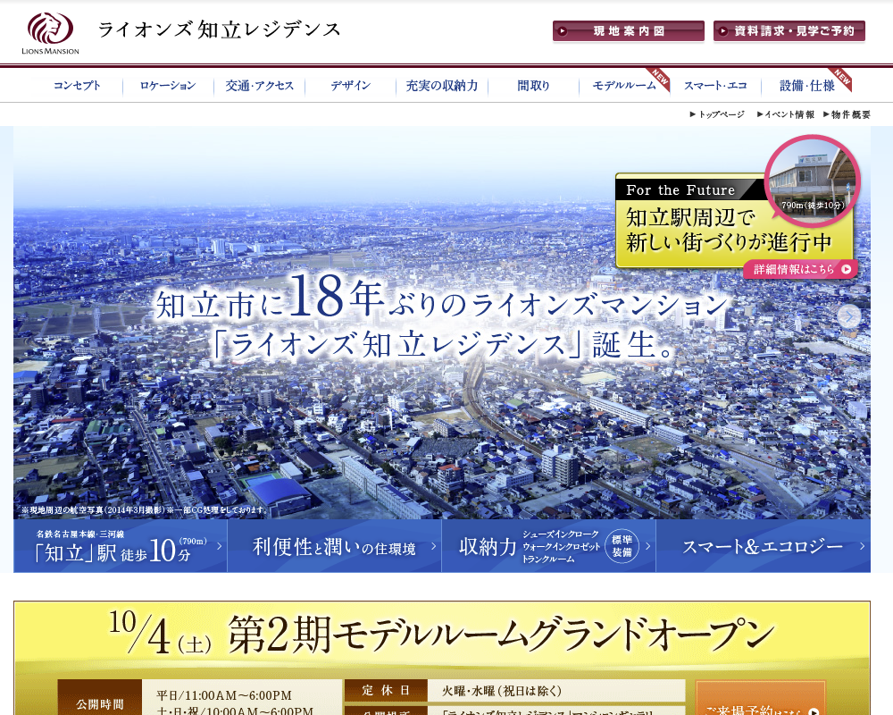This screenshot has width=893, height=715.
Task: Click the station photo circular thumbnail
Action: 812,181
